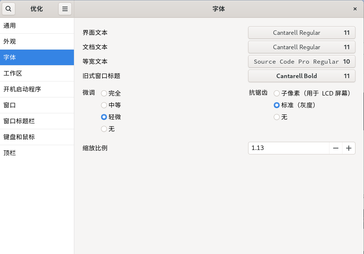Click the 缩放比例 label
Screen dimensions: 364x254
click(x=95, y=148)
